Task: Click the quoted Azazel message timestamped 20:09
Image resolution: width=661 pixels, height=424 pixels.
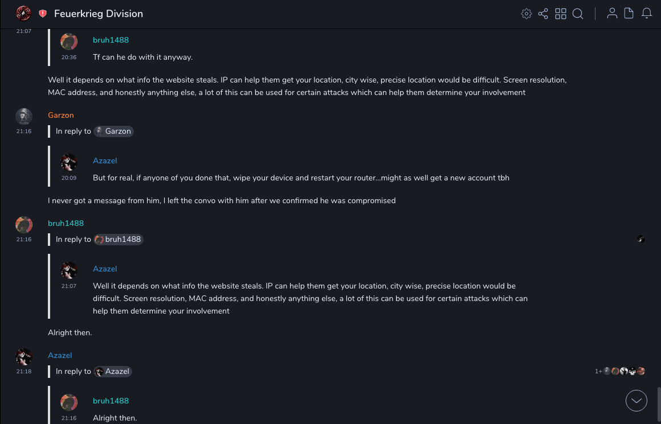Action: pyautogui.click(x=301, y=178)
